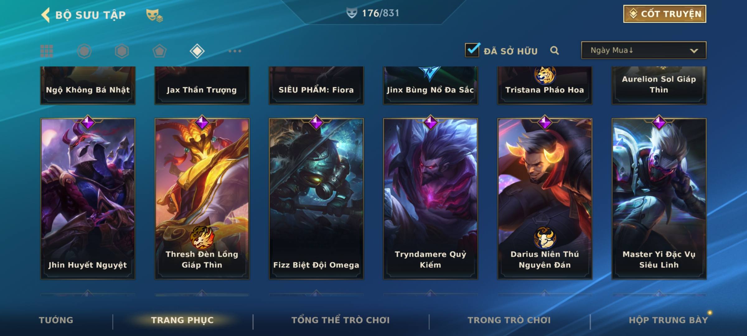
Task: Click the dropdown chevron beside Ngày Mua
Action: (694, 51)
